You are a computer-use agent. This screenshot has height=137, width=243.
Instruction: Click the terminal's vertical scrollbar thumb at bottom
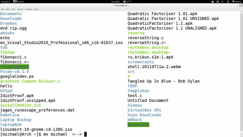[242, 132]
